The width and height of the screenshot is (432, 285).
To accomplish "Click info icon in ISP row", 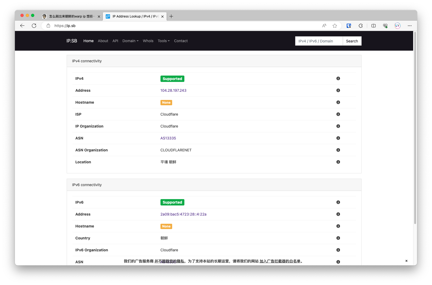I will pos(338,114).
